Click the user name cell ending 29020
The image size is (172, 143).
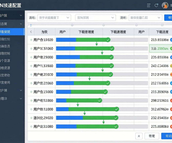pyautogui.click(x=43, y=118)
